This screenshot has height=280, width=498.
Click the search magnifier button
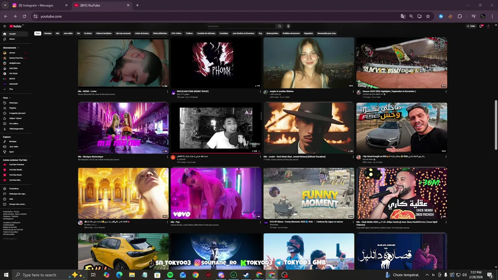[x=279, y=26]
